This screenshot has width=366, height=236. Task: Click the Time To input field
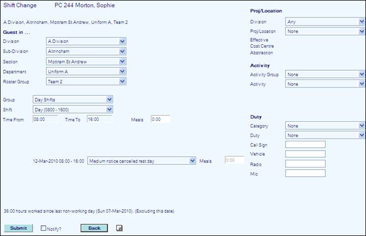(99, 120)
